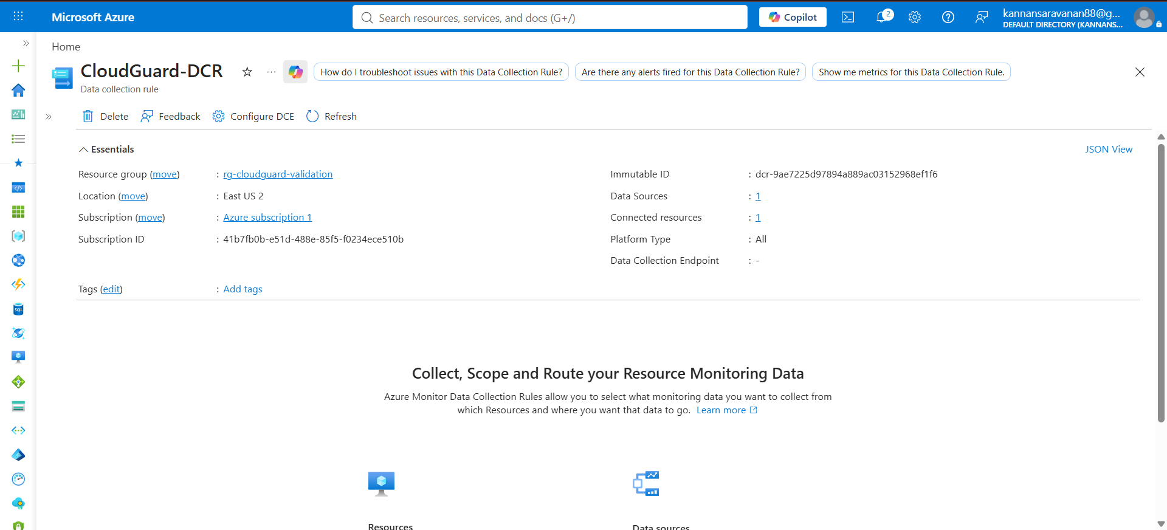The image size is (1167, 530).
Task: Open the rg-cloudguard-validation resource group link
Action: (x=278, y=174)
